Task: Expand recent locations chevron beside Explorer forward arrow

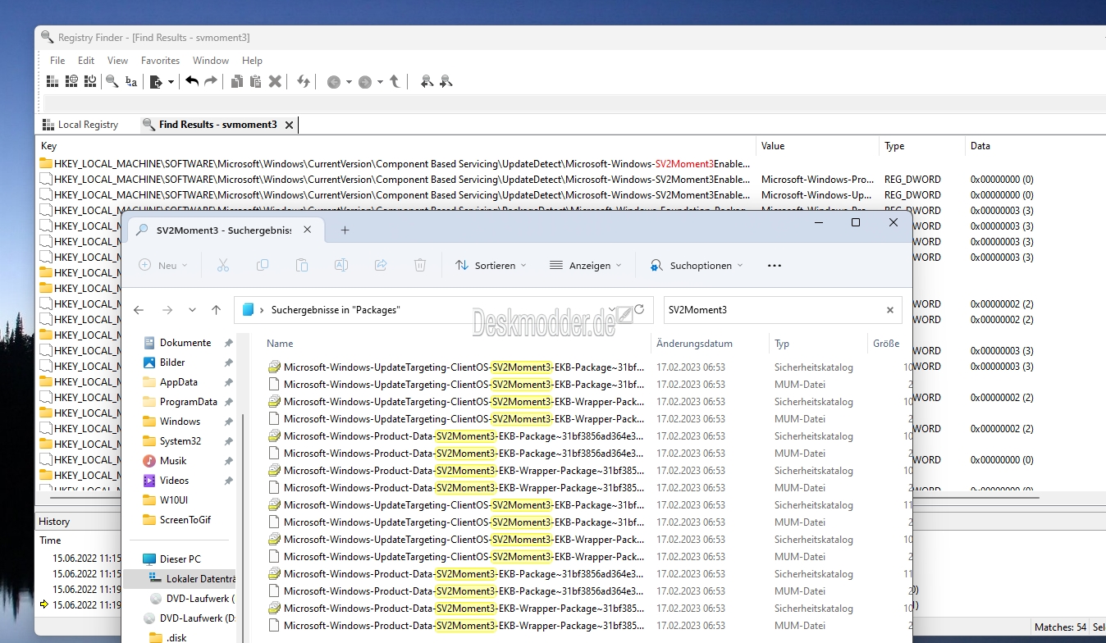Action: (x=192, y=310)
